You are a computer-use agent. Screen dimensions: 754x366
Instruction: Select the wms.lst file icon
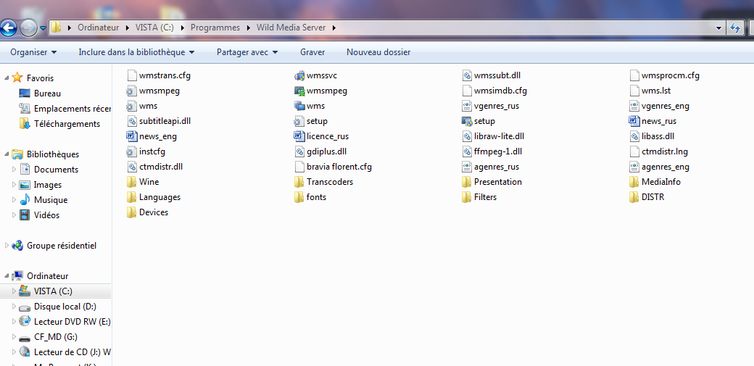pos(635,91)
